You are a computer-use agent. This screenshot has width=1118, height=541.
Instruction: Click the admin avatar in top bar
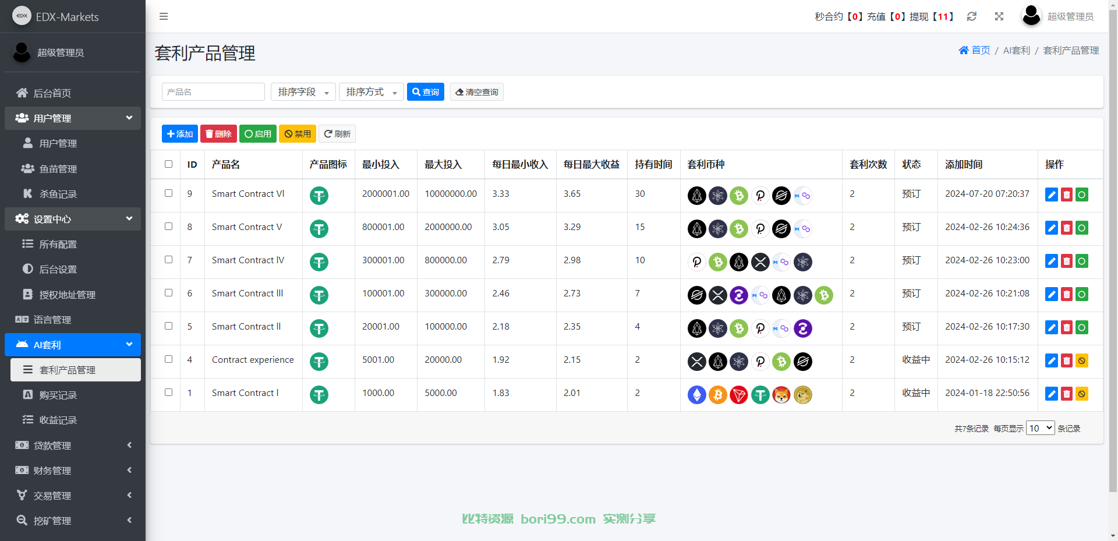1031,16
